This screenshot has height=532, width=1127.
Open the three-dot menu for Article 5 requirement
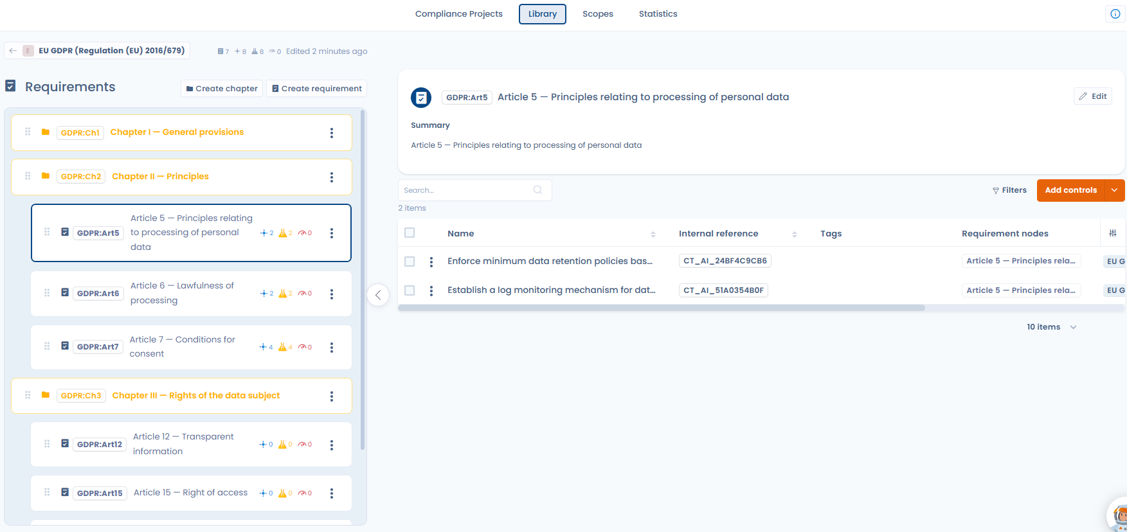pyautogui.click(x=332, y=233)
